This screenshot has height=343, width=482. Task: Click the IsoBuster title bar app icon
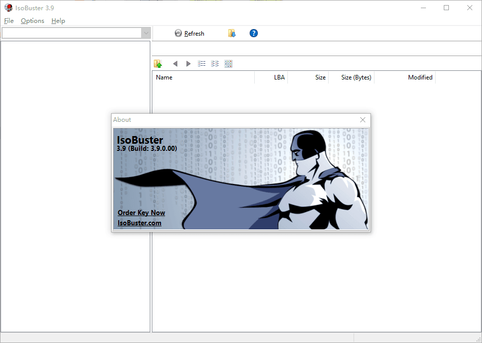[9, 8]
